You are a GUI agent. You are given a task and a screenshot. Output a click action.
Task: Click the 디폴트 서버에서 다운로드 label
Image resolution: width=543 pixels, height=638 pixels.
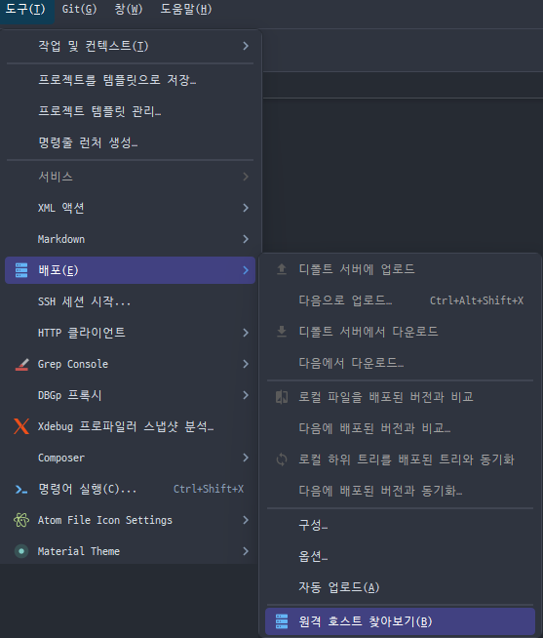(368, 332)
